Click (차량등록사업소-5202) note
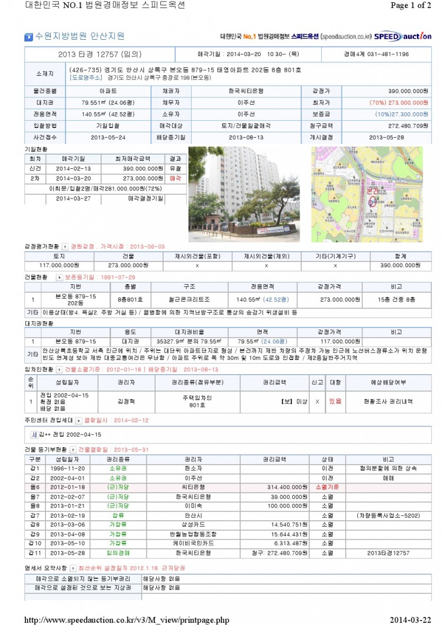442x625 pixels. pyautogui.click(x=388, y=516)
